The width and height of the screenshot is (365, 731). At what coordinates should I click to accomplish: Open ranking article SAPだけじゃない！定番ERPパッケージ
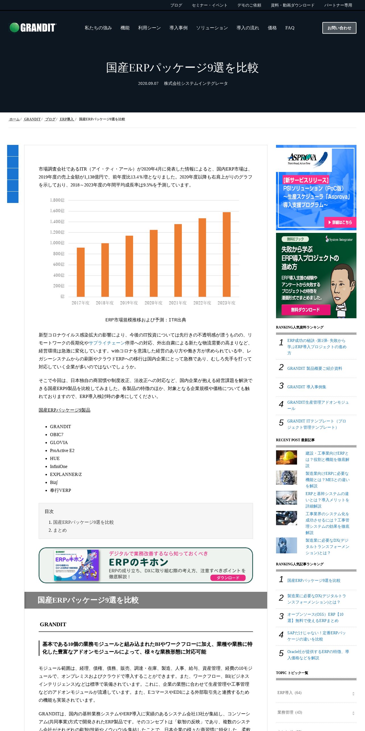(x=317, y=636)
